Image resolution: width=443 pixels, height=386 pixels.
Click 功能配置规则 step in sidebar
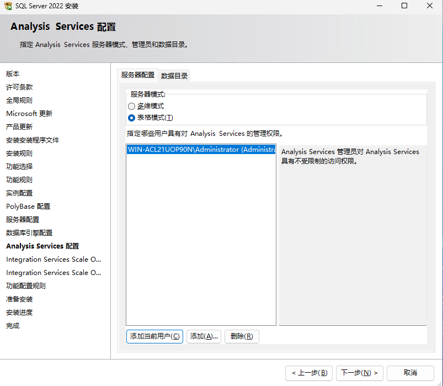click(x=26, y=286)
